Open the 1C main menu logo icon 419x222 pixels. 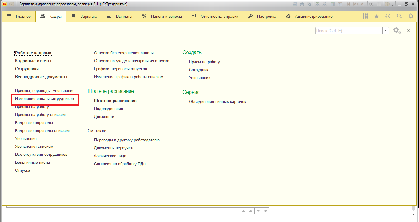[5, 4]
